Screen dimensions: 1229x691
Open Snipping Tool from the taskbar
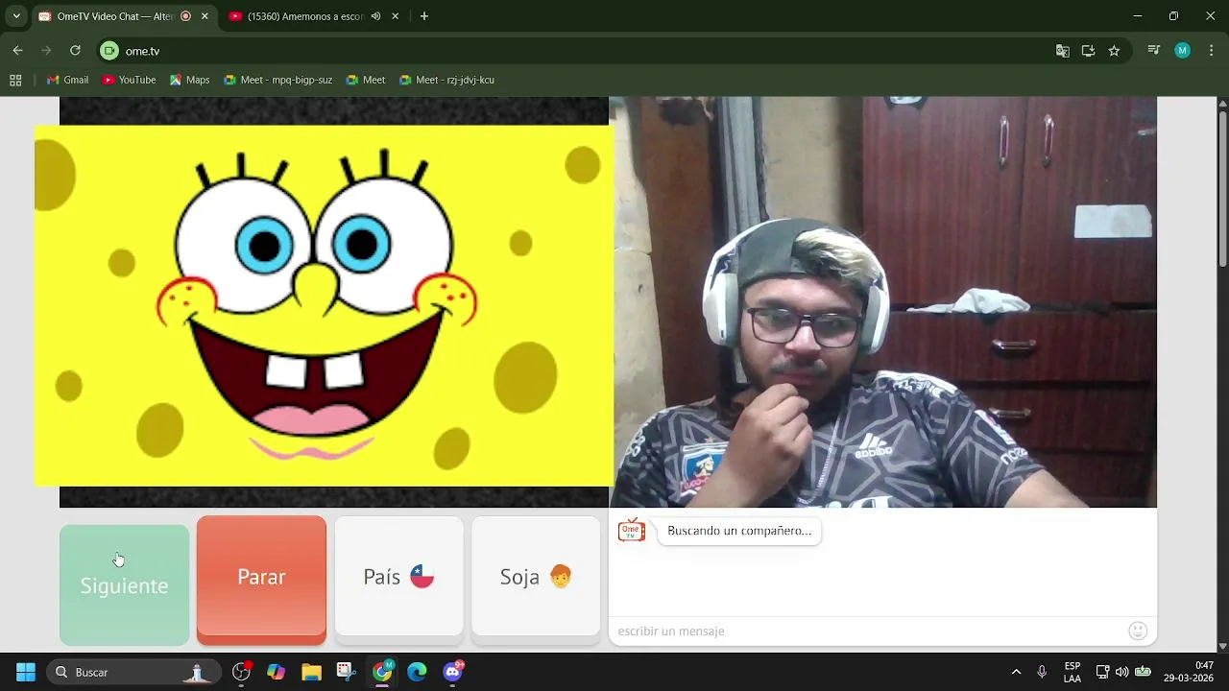point(347,672)
